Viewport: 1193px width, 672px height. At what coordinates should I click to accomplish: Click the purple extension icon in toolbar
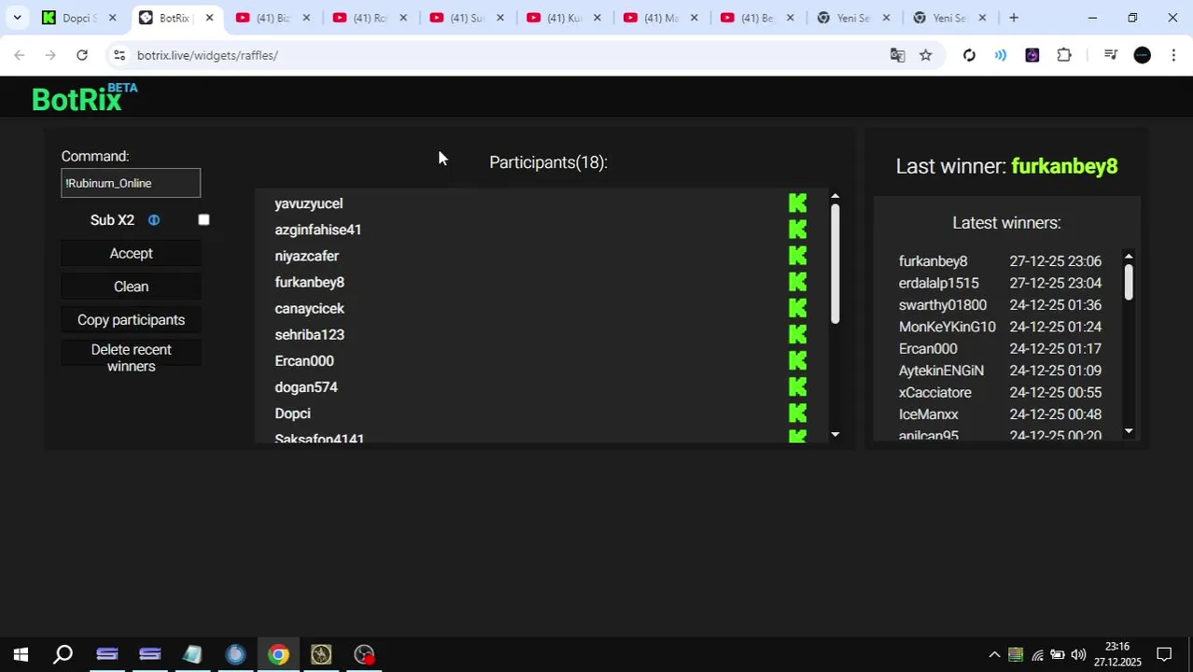pos(1032,55)
